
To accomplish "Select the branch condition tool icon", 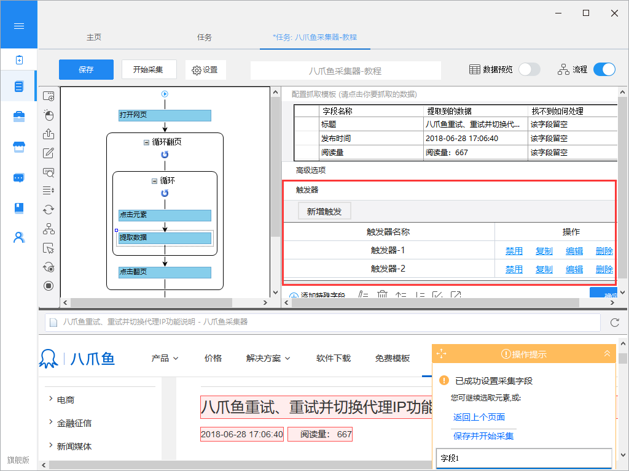I will coord(49,229).
